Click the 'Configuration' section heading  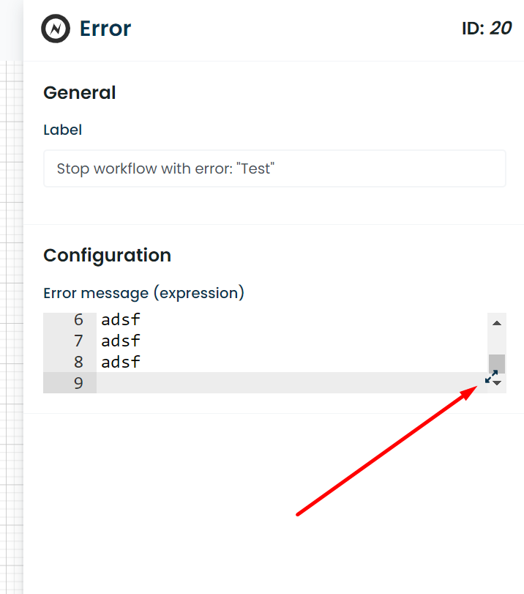(107, 256)
